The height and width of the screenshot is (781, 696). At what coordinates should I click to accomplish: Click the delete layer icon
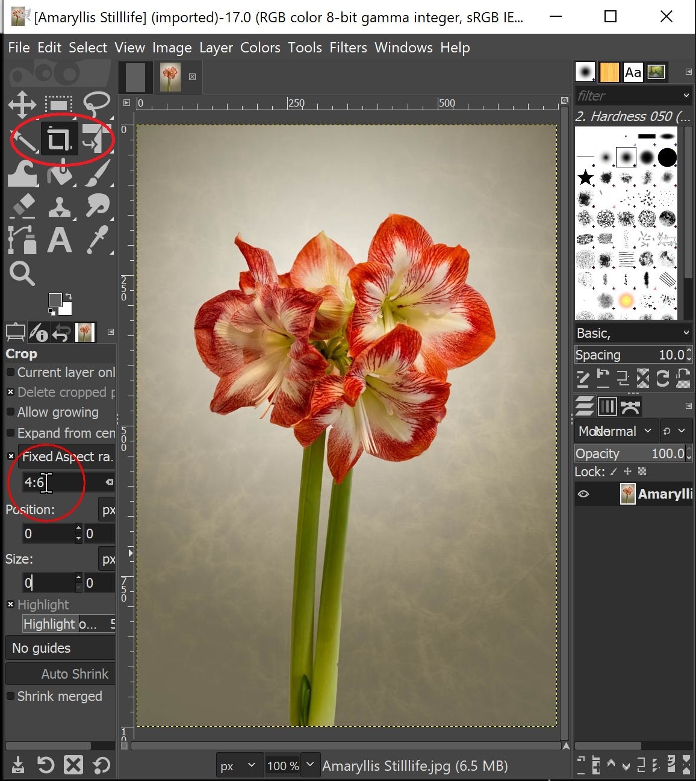click(x=686, y=765)
